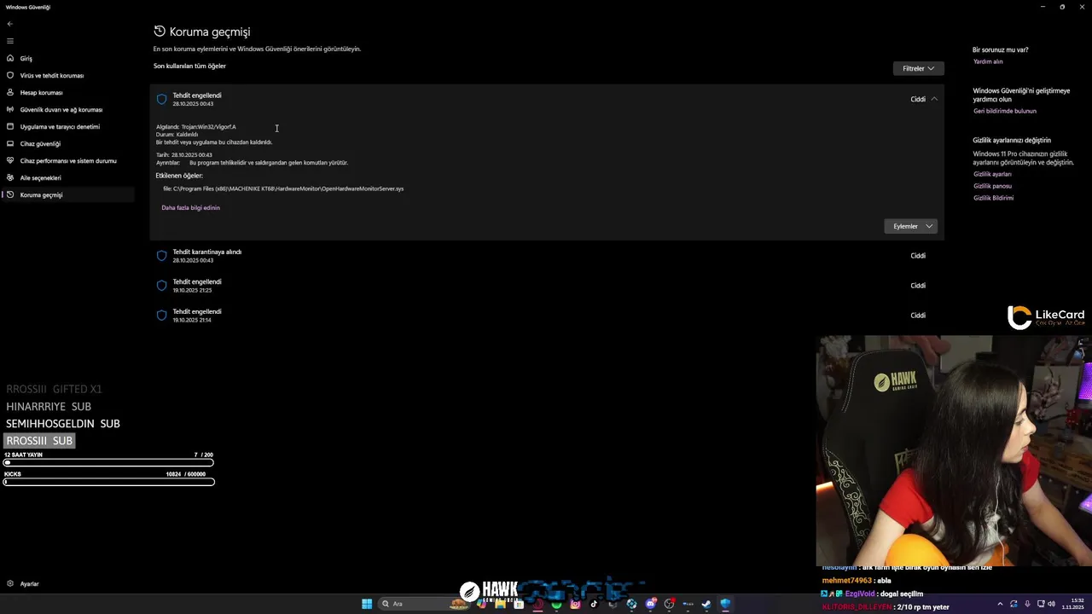Click Trojan:Win32/Vigorf.A detection text
The image size is (1092, 614).
click(209, 127)
